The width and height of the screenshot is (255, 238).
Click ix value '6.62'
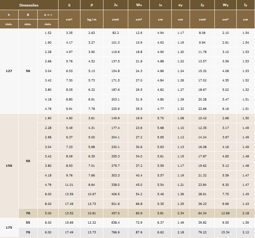(161, 232)
